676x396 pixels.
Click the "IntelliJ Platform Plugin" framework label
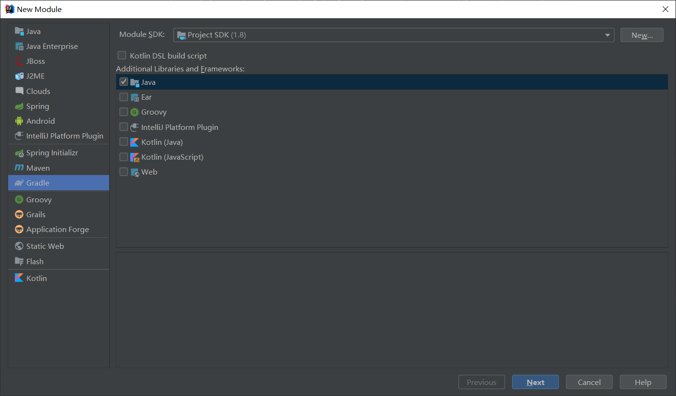[180, 128]
